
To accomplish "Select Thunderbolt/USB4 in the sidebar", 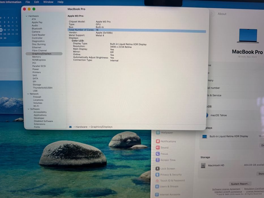I will pyautogui.click(x=43, y=88).
